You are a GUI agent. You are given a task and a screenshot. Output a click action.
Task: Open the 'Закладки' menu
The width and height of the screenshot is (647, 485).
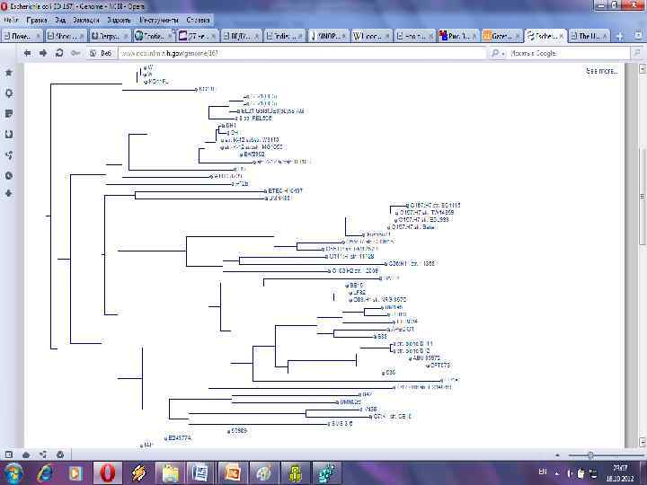(86, 20)
